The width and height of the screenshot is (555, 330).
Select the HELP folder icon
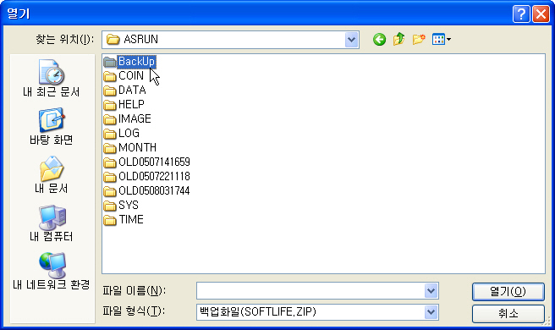pyautogui.click(x=110, y=105)
